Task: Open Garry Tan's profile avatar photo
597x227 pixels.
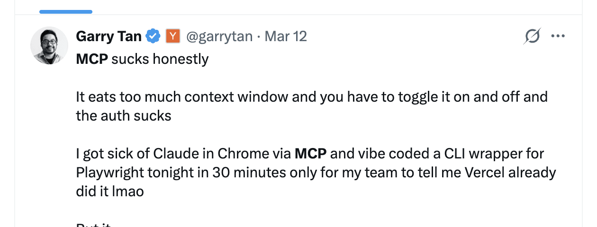Action: [49, 45]
